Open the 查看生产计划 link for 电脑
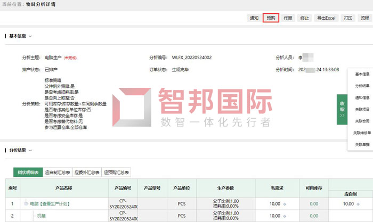The width and height of the screenshot is (373, 222). click(55, 203)
